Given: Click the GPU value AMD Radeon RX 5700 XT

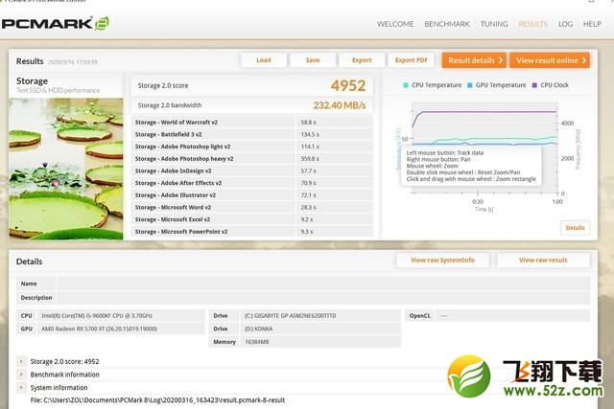Looking at the screenshot, I should (x=99, y=329).
